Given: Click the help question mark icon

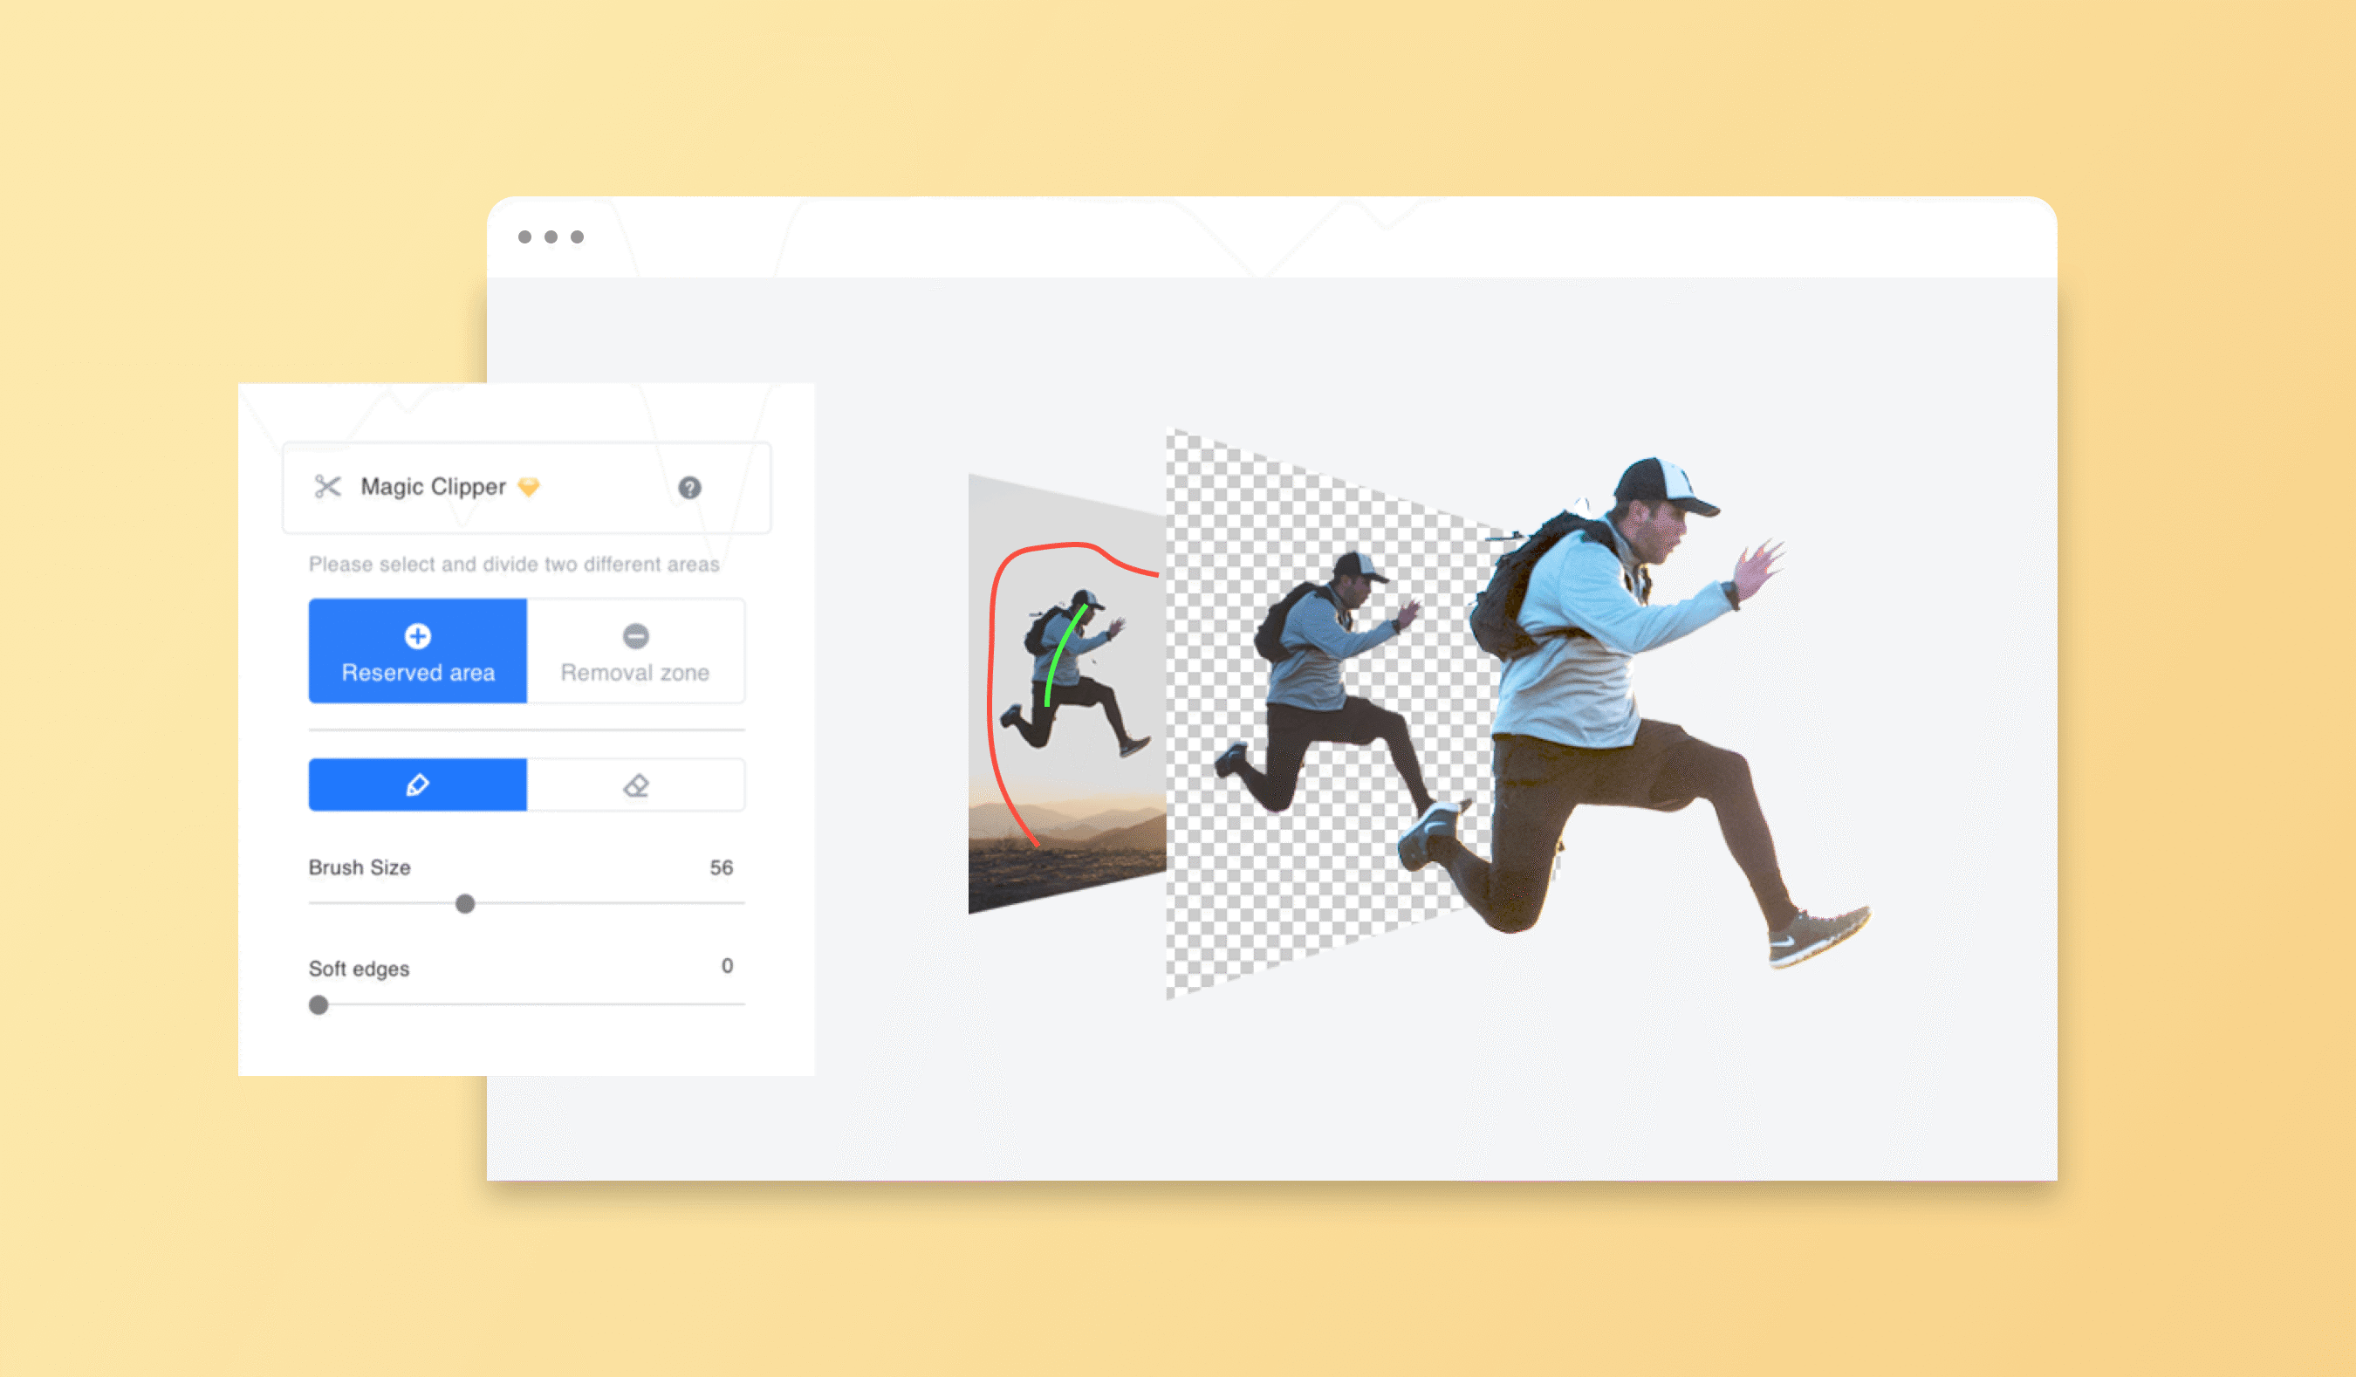Looking at the screenshot, I should (x=689, y=485).
